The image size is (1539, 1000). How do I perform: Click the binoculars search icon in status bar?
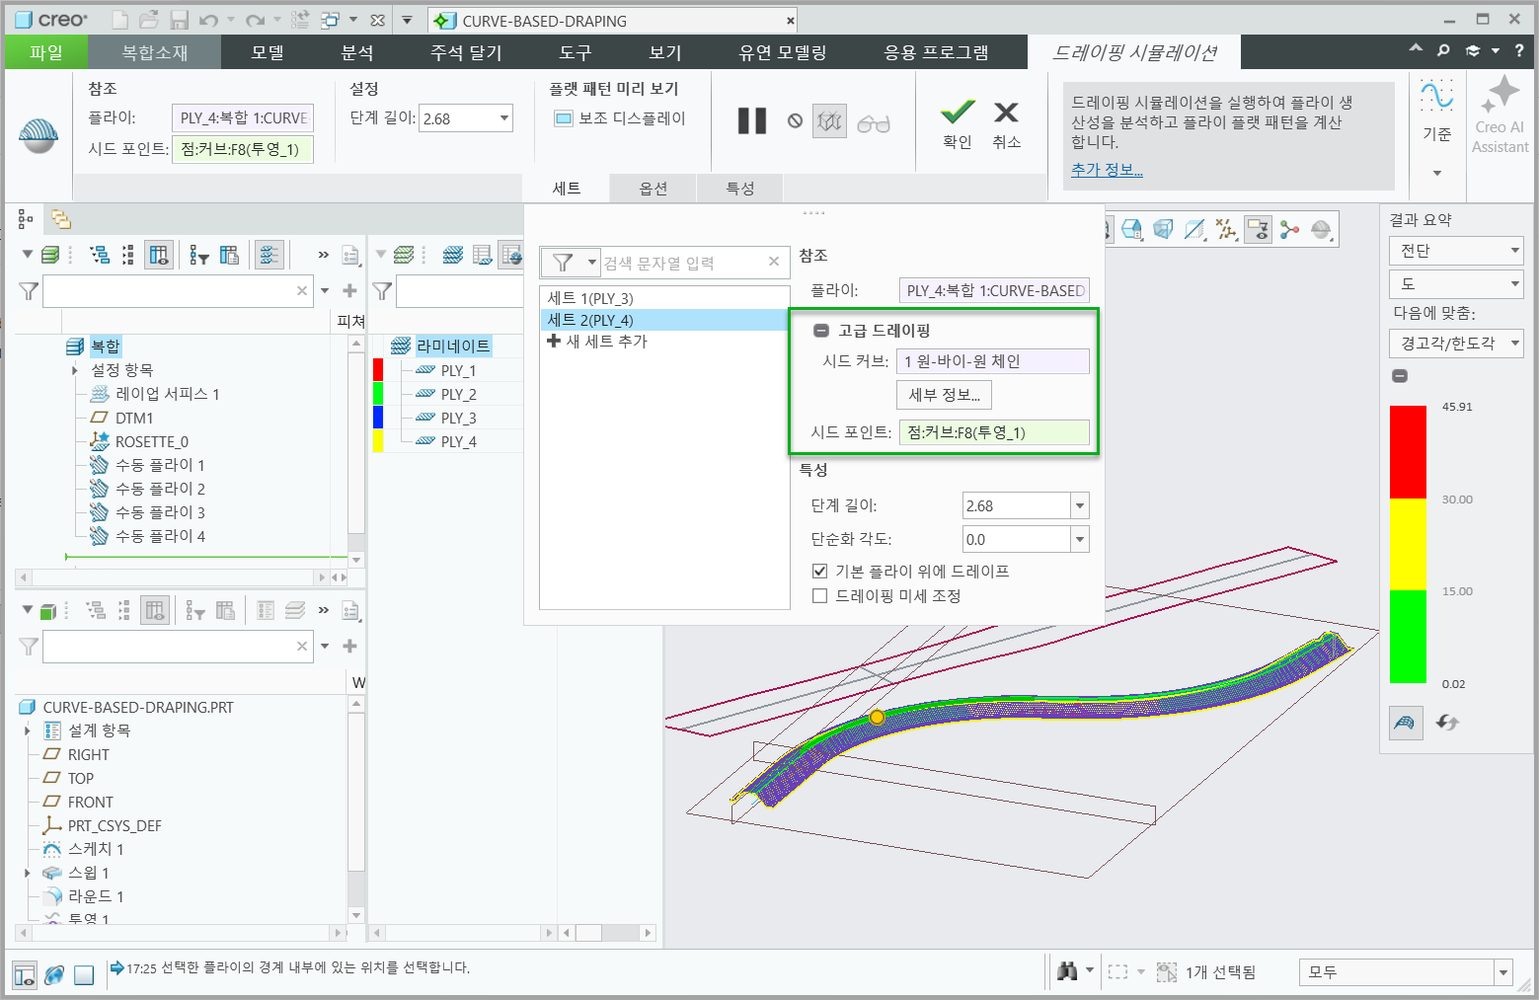(1066, 971)
